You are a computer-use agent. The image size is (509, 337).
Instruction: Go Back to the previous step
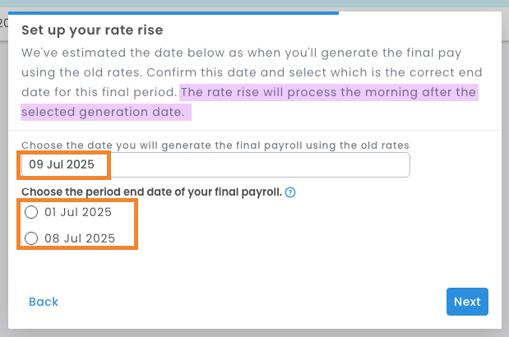pyautogui.click(x=44, y=302)
